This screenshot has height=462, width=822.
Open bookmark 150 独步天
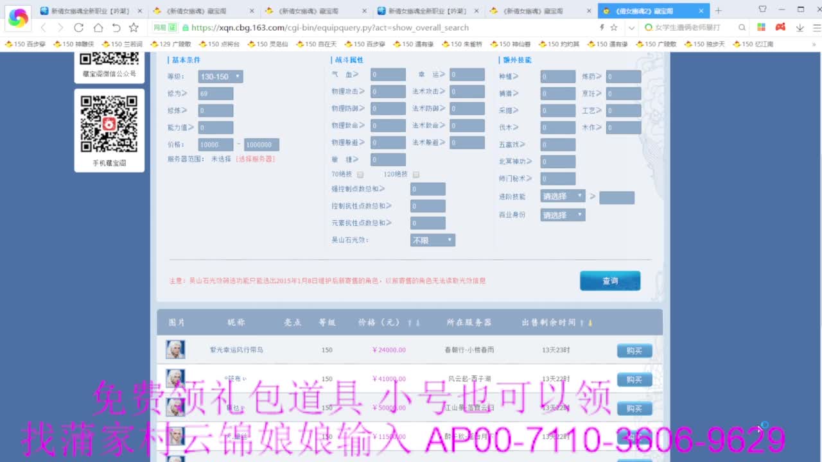point(704,44)
